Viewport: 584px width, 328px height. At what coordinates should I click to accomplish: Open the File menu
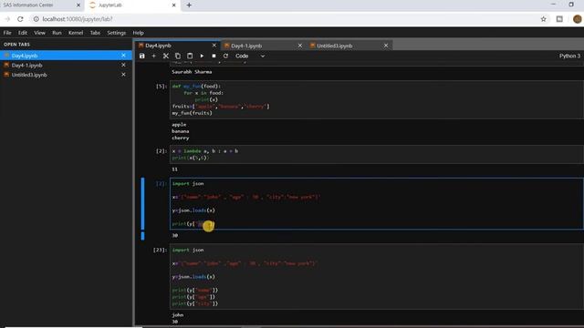tap(7, 33)
